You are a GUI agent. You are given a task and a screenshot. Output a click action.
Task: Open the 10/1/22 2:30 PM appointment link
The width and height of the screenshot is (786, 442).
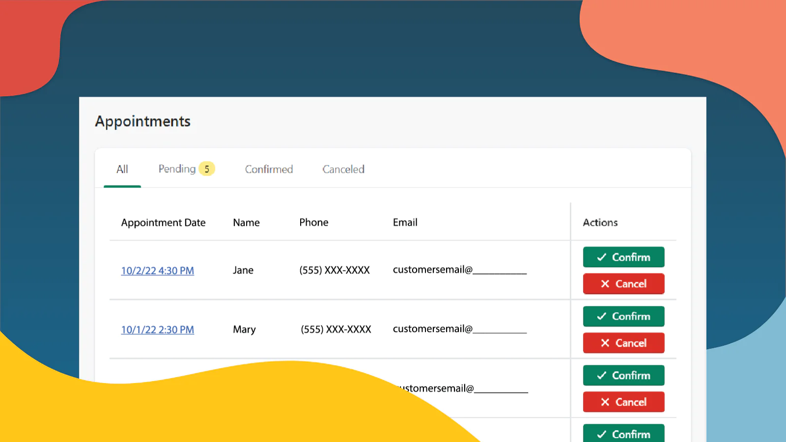tap(158, 330)
